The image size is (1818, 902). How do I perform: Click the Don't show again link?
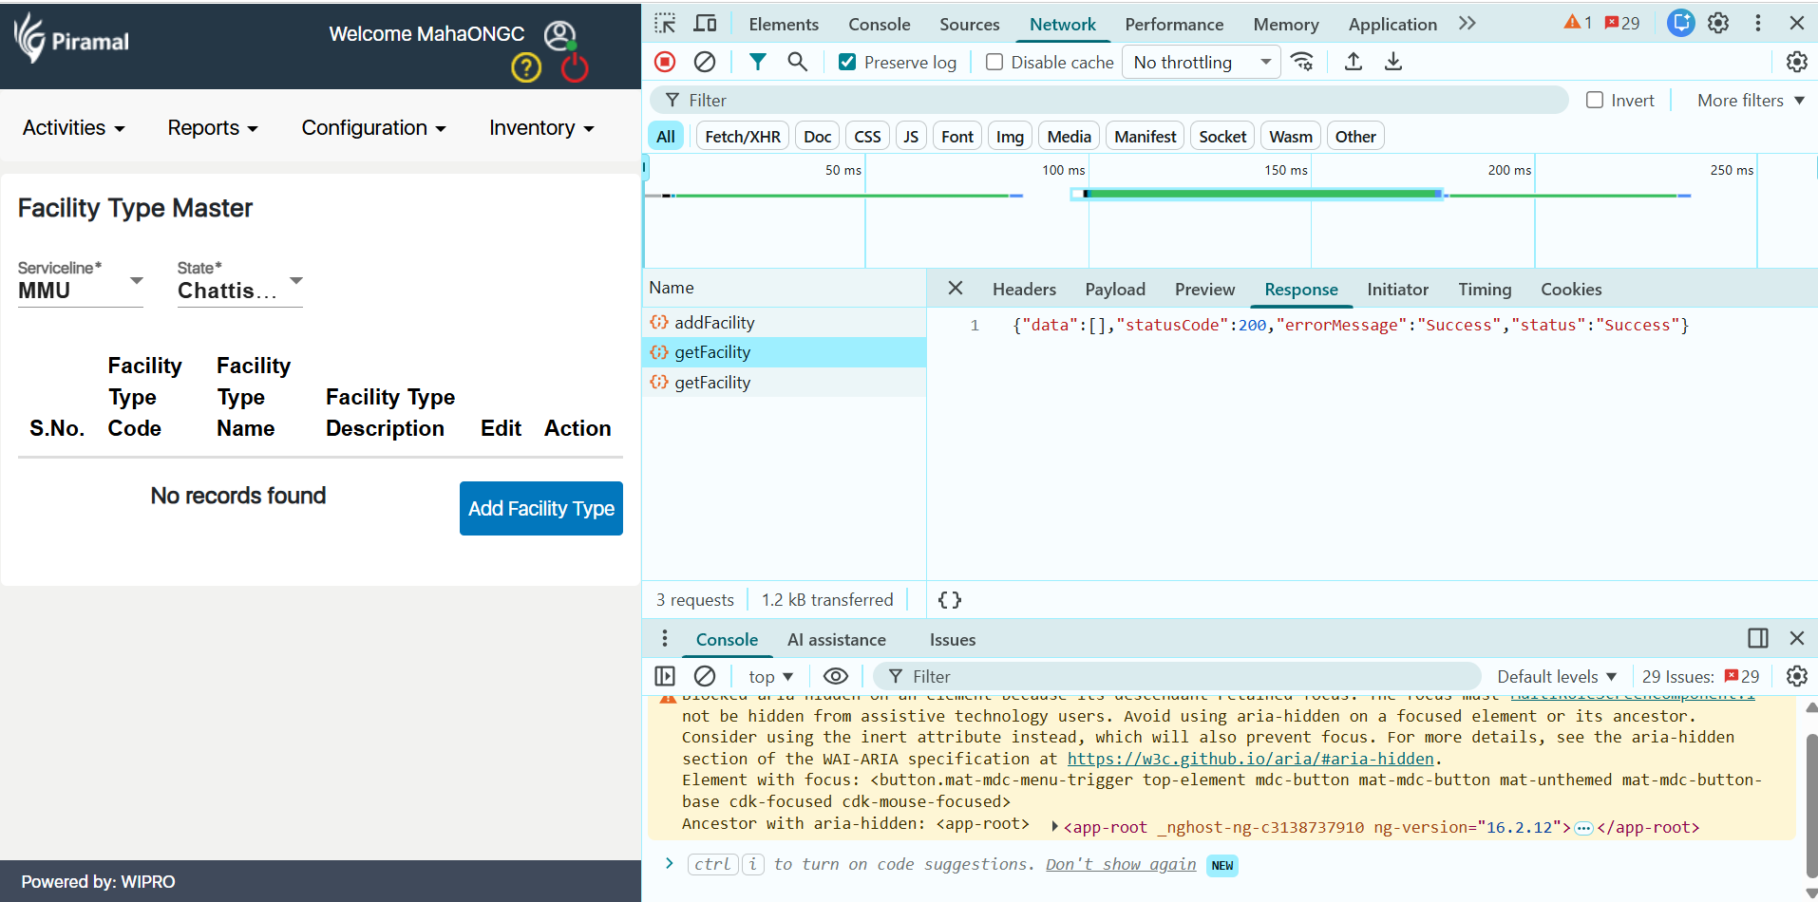(1121, 865)
